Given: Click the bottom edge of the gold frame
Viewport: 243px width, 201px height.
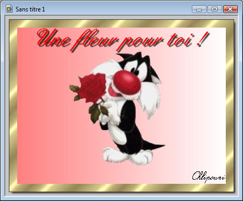Looking at the screenshot, I should 121,187.
